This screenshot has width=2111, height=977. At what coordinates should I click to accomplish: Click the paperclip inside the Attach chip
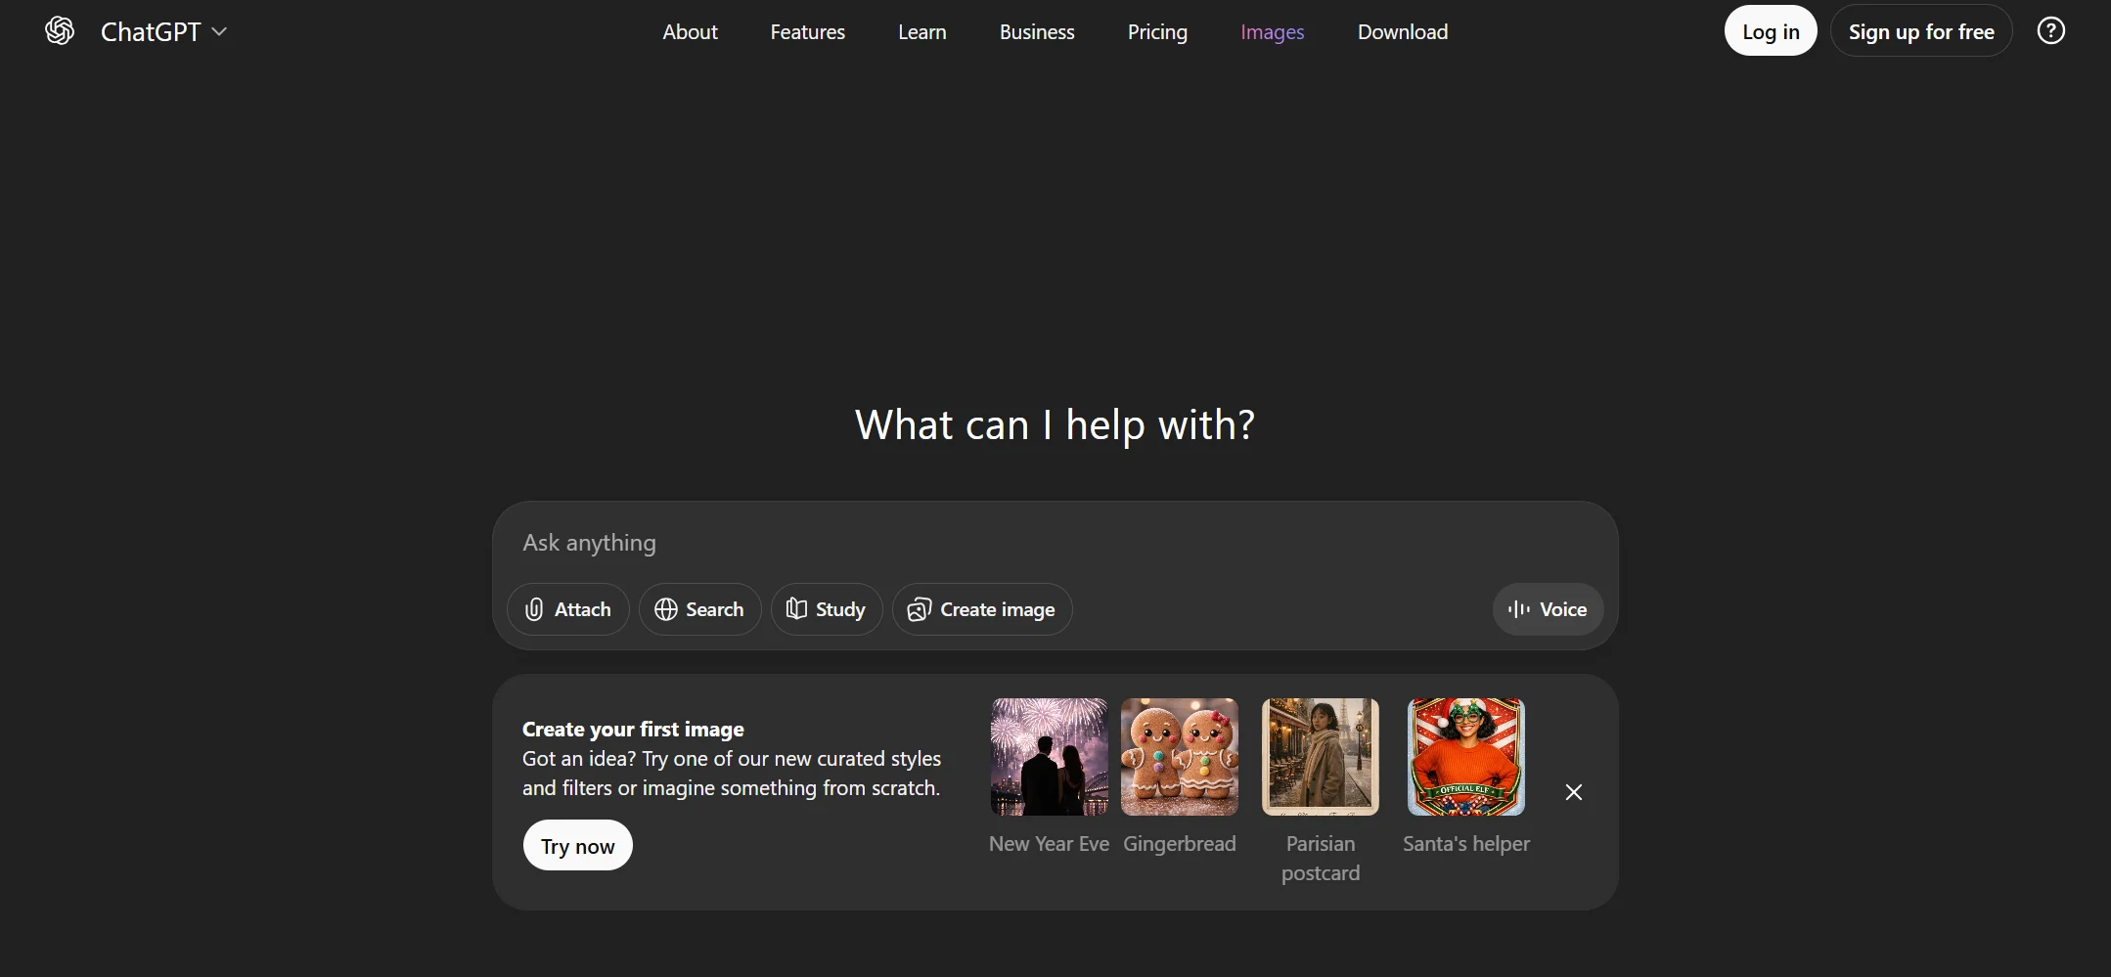coord(533,608)
